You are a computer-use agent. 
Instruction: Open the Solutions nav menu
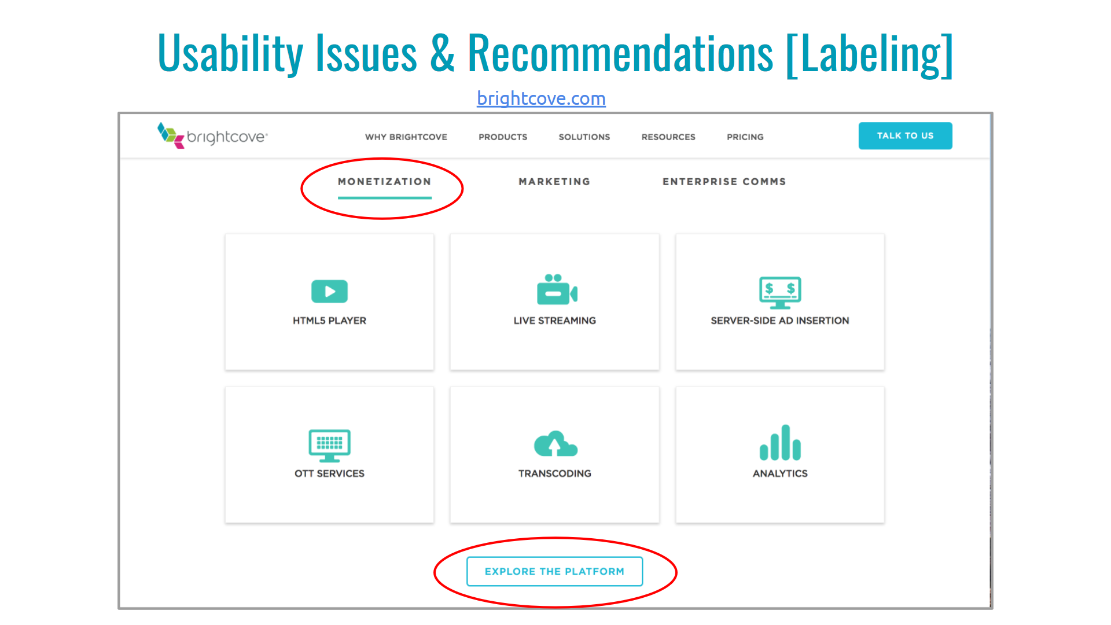pos(584,137)
